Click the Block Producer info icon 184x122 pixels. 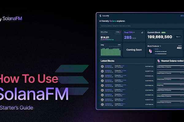(160, 46)
